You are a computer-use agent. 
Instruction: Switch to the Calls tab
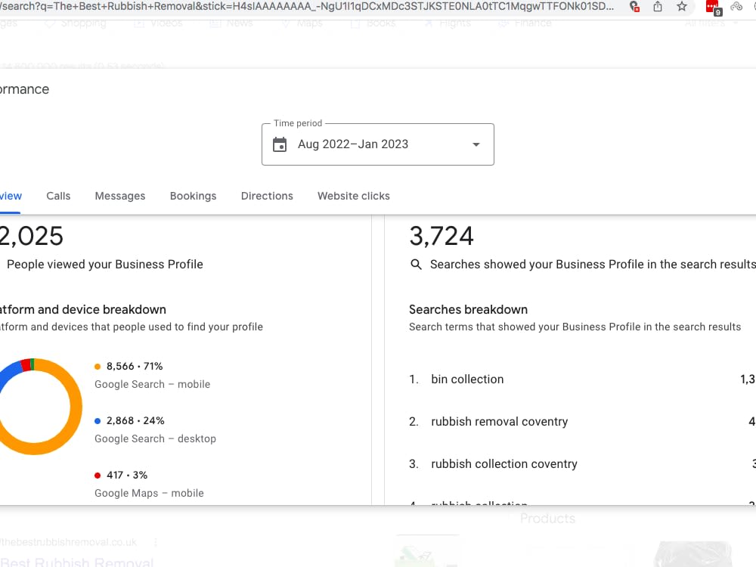pos(58,196)
